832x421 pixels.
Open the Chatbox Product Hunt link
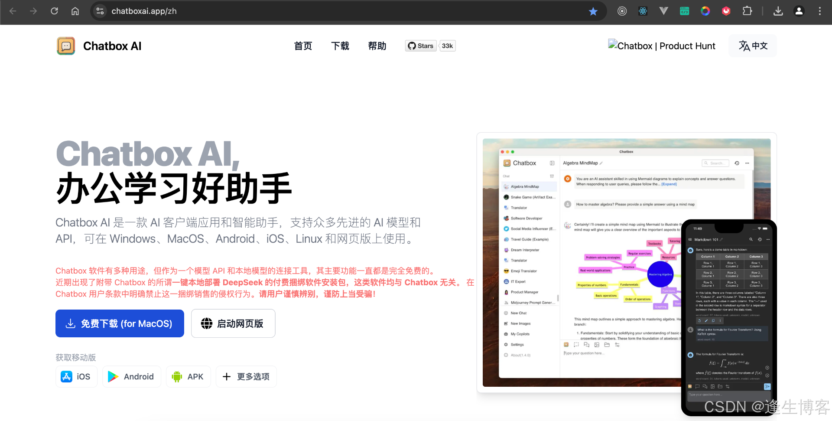tap(662, 46)
